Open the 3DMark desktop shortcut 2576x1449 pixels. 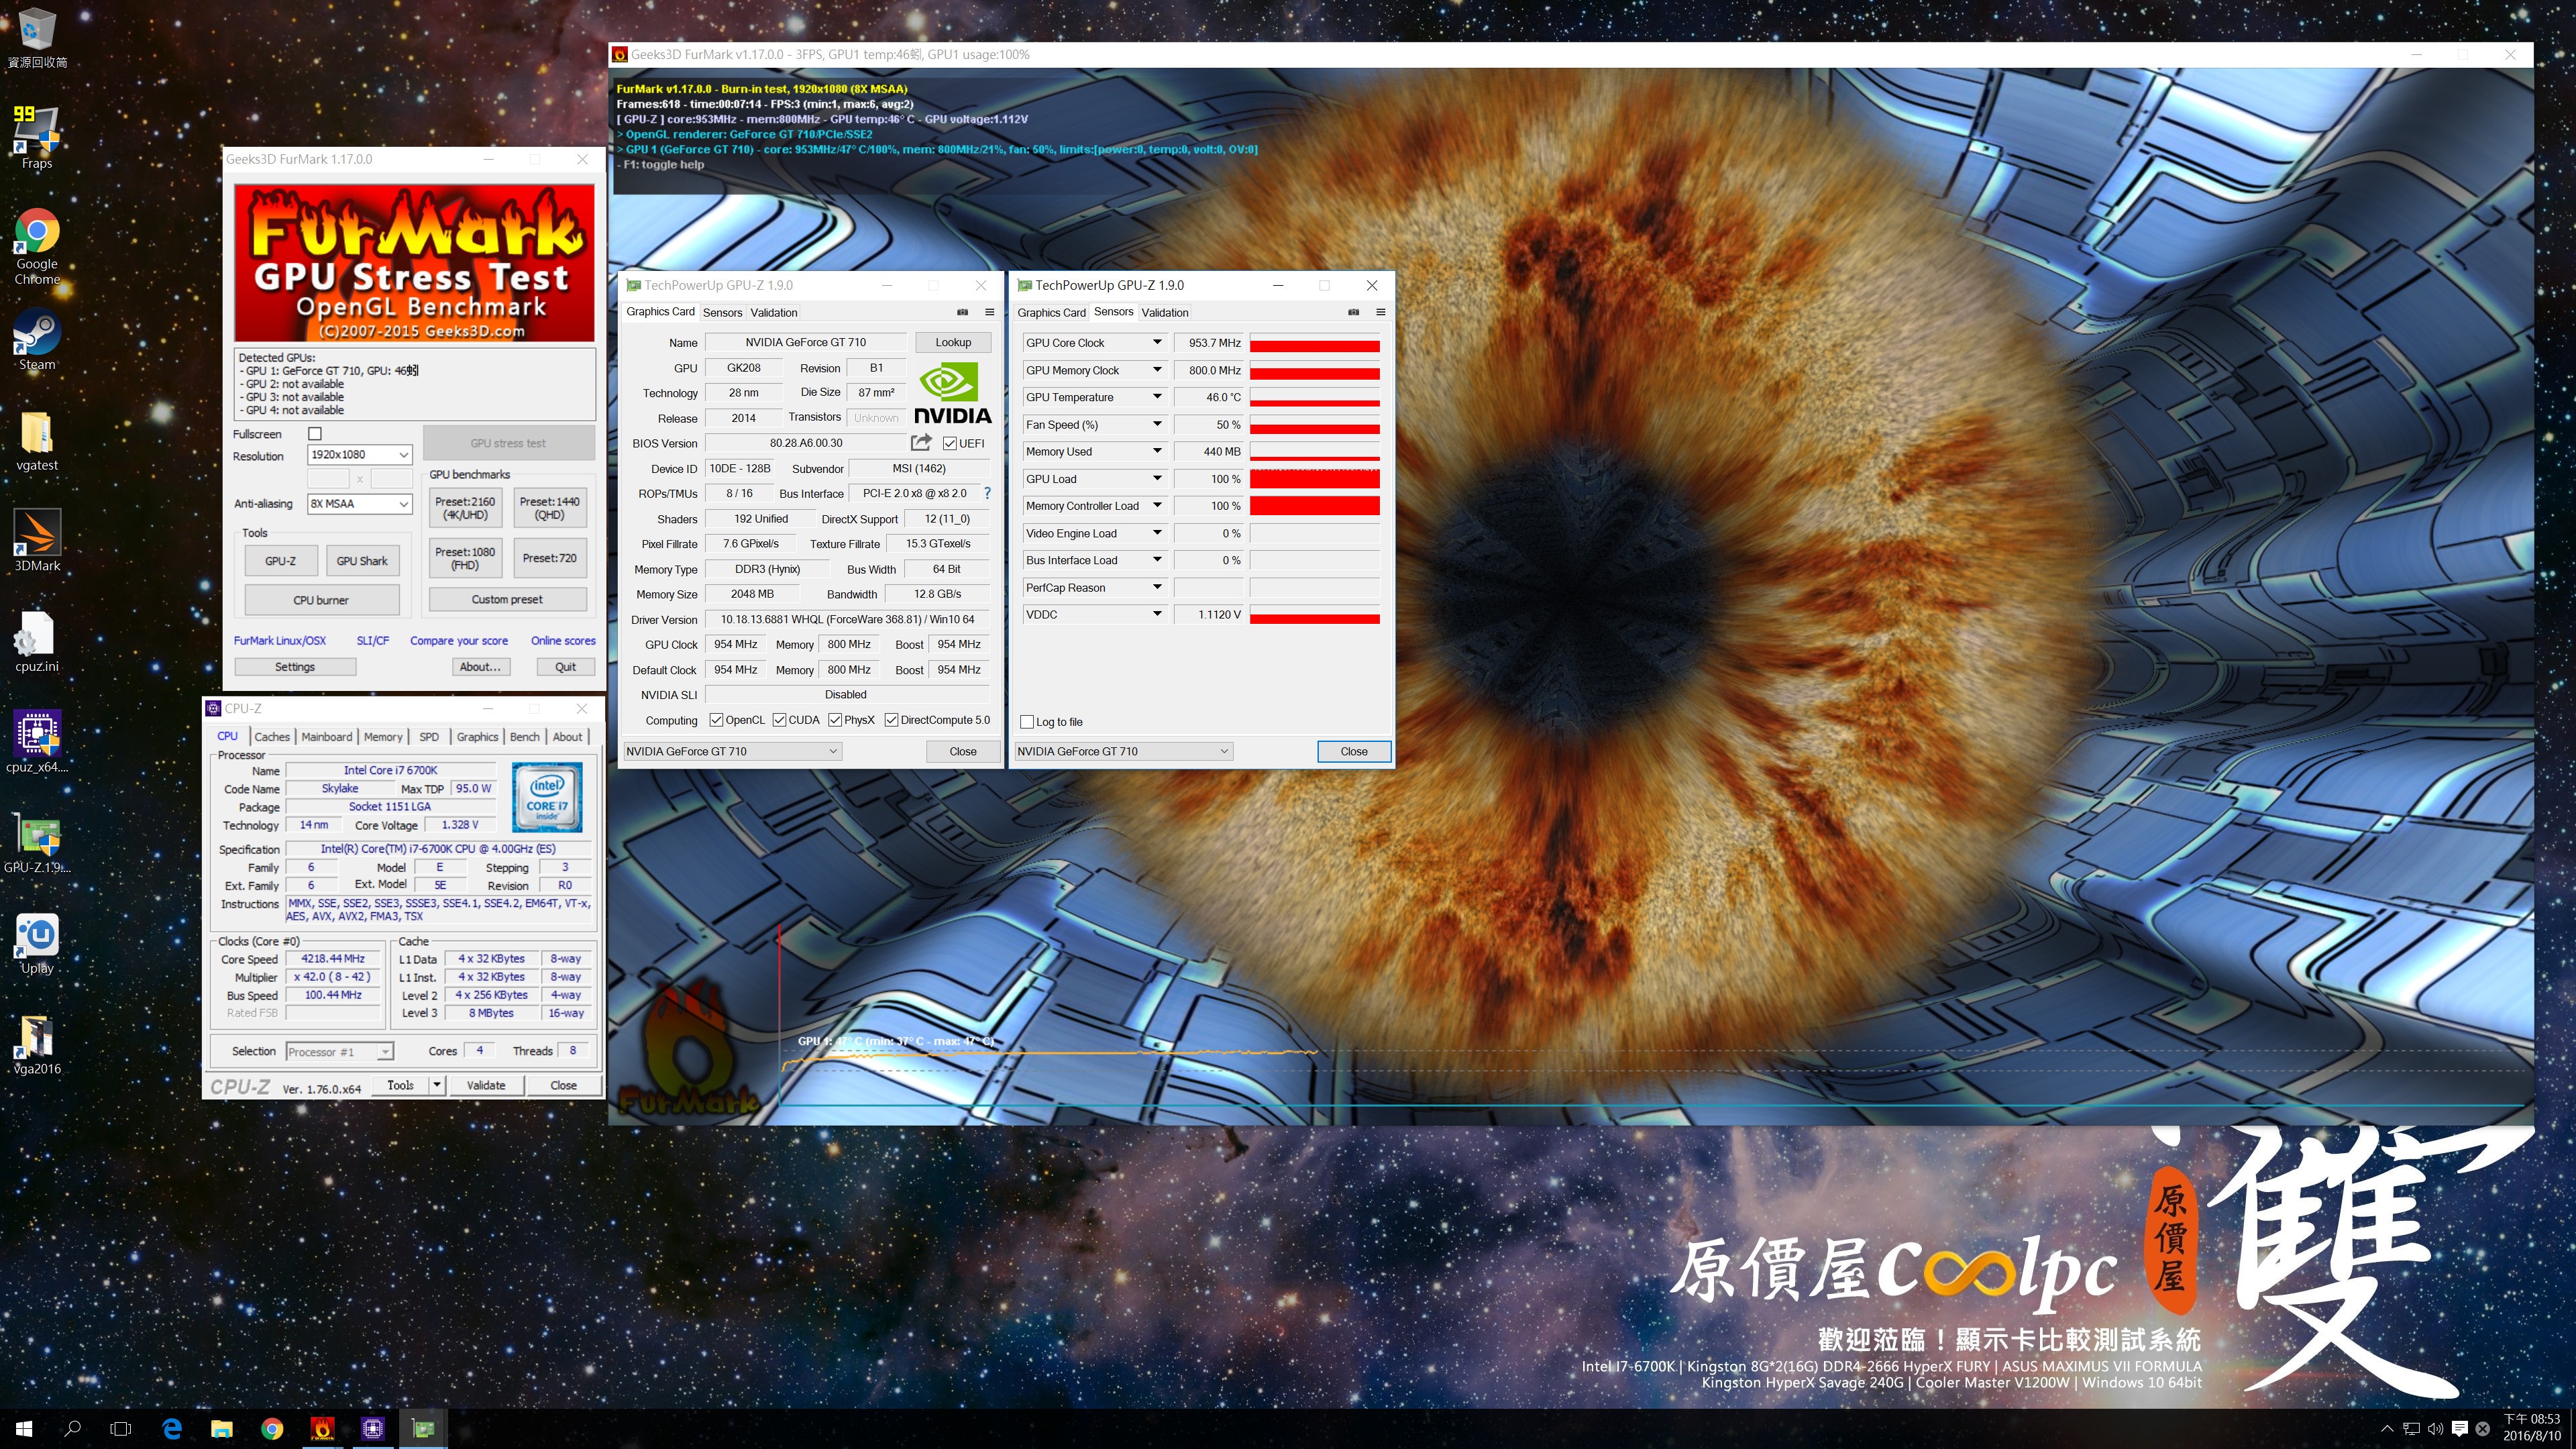pyautogui.click(x=37, y=541)
